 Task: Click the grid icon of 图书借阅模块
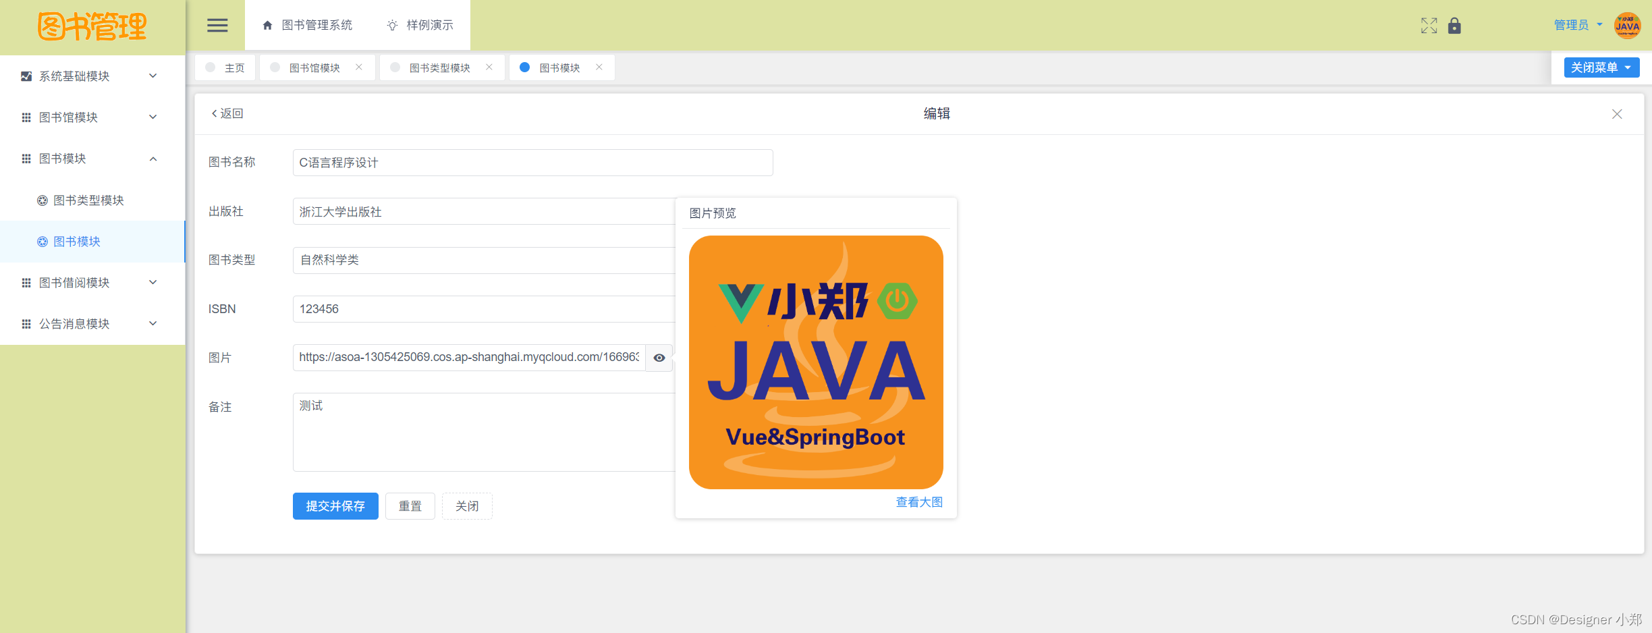26,283
